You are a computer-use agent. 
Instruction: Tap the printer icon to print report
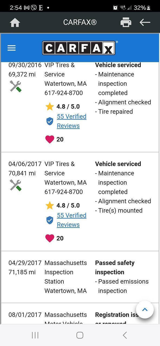tap(126, 22)
